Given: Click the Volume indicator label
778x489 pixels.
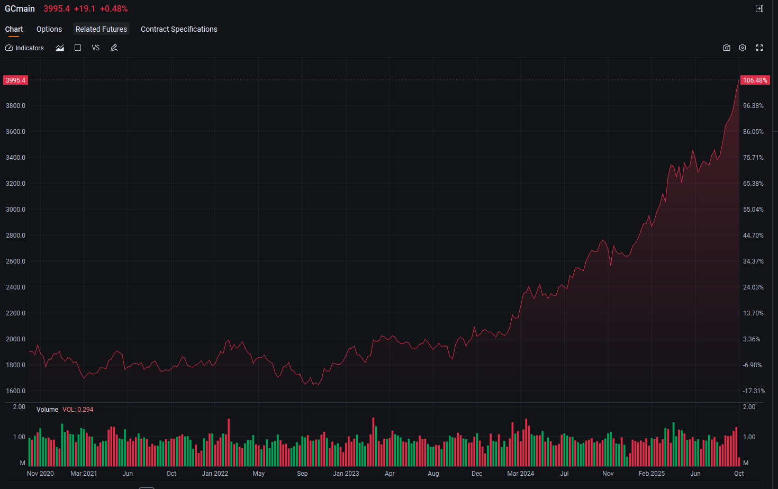Looking at the screenshot, I should [47, 410].
